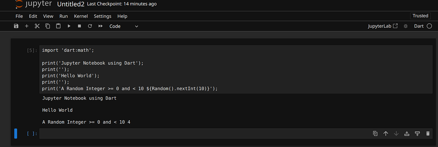The image size is (438, 147).
Task: Click the Trusted notebook button
Action: pyautogui.click(x=420, y=16)
